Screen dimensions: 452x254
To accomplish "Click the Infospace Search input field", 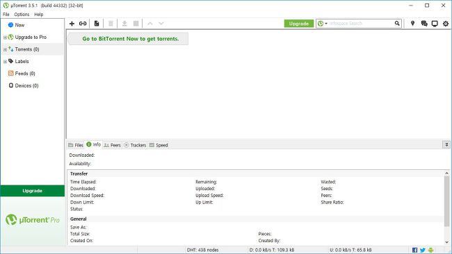I will (x=361, y=24).
